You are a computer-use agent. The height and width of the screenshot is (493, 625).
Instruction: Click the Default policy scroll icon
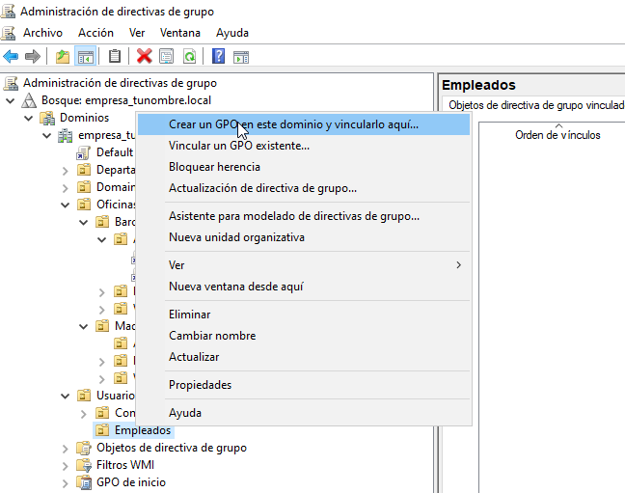(83, 152)
